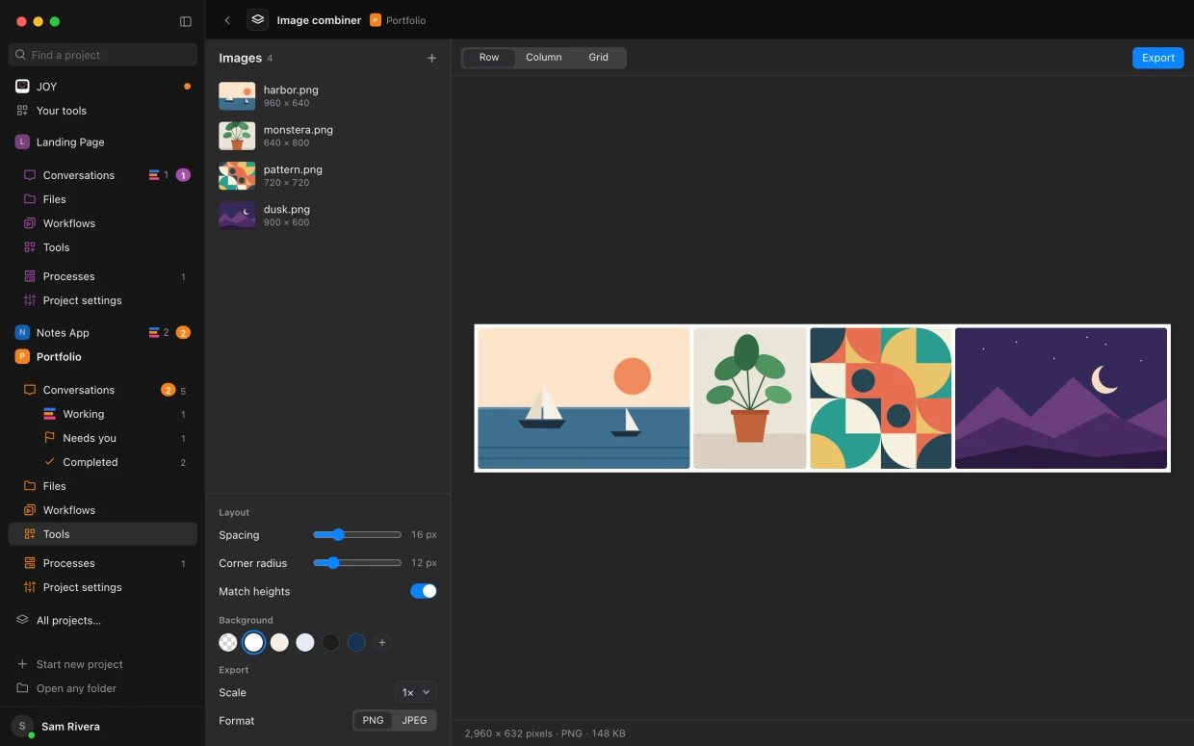Open Landing Page Conversations icon
Image resolution: width=1194 pixels, height=746 pixels.
pyautogui.click(x=30, y=175)
